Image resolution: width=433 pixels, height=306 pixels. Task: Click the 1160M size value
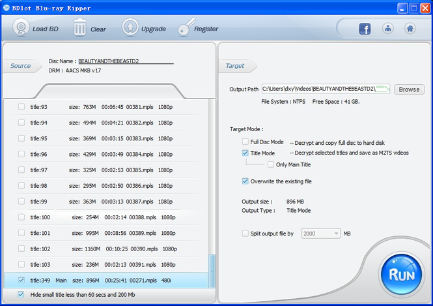click(x=92, y=249)
